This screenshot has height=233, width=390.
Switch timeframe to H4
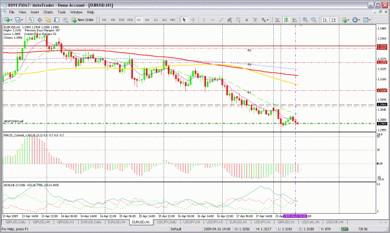[147, 20]
